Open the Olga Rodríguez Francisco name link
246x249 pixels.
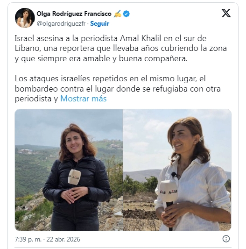click(74, 14)
